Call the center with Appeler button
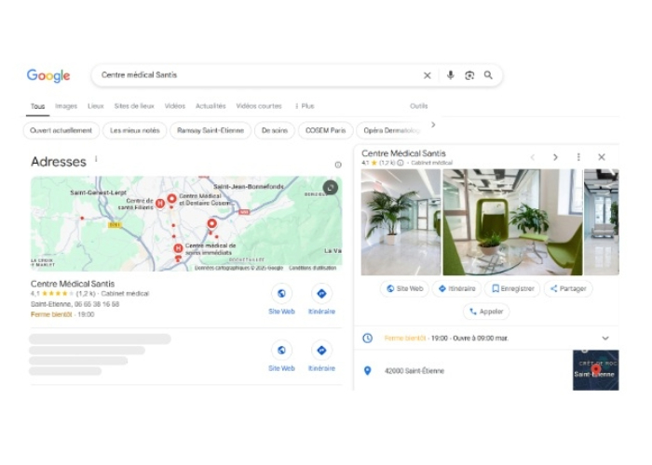The image size is (652, 465). tap(486, 312)
